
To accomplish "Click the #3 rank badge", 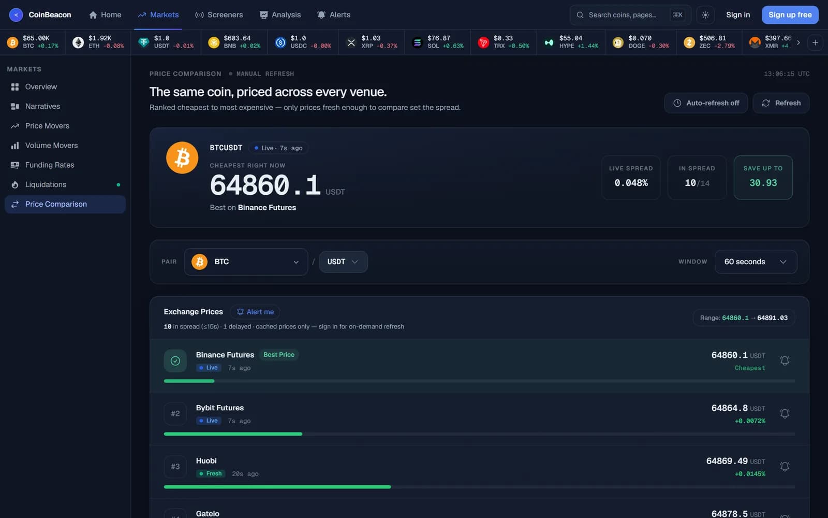I will (x=175, y=467).
